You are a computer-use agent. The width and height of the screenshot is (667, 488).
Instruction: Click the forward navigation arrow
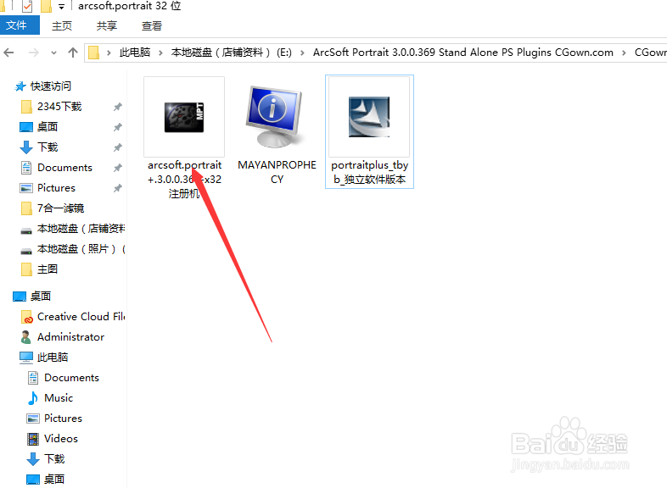(33, 53)
